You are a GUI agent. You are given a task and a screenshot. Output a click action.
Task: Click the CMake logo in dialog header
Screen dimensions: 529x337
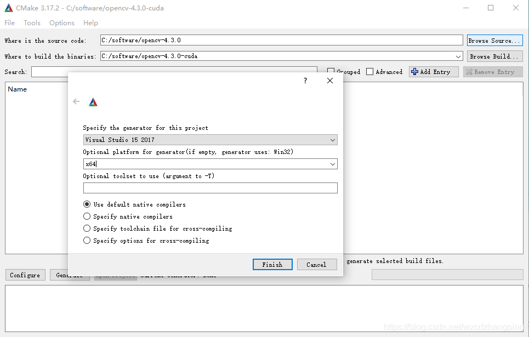(x=93, y=102)
